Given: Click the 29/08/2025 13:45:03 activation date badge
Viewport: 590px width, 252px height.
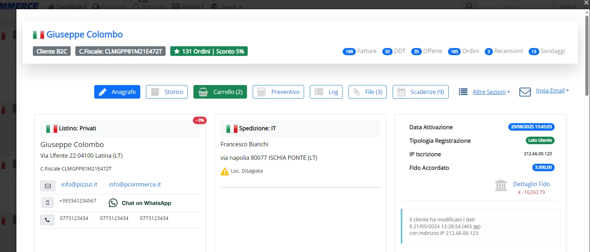Looking at the screenshot, I should (x=531, y=127).
